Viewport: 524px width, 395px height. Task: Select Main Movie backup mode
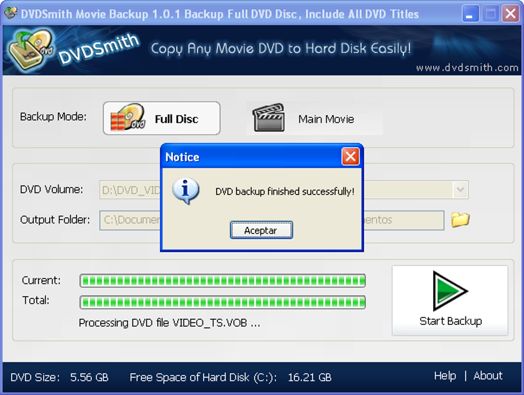[314, 119]
